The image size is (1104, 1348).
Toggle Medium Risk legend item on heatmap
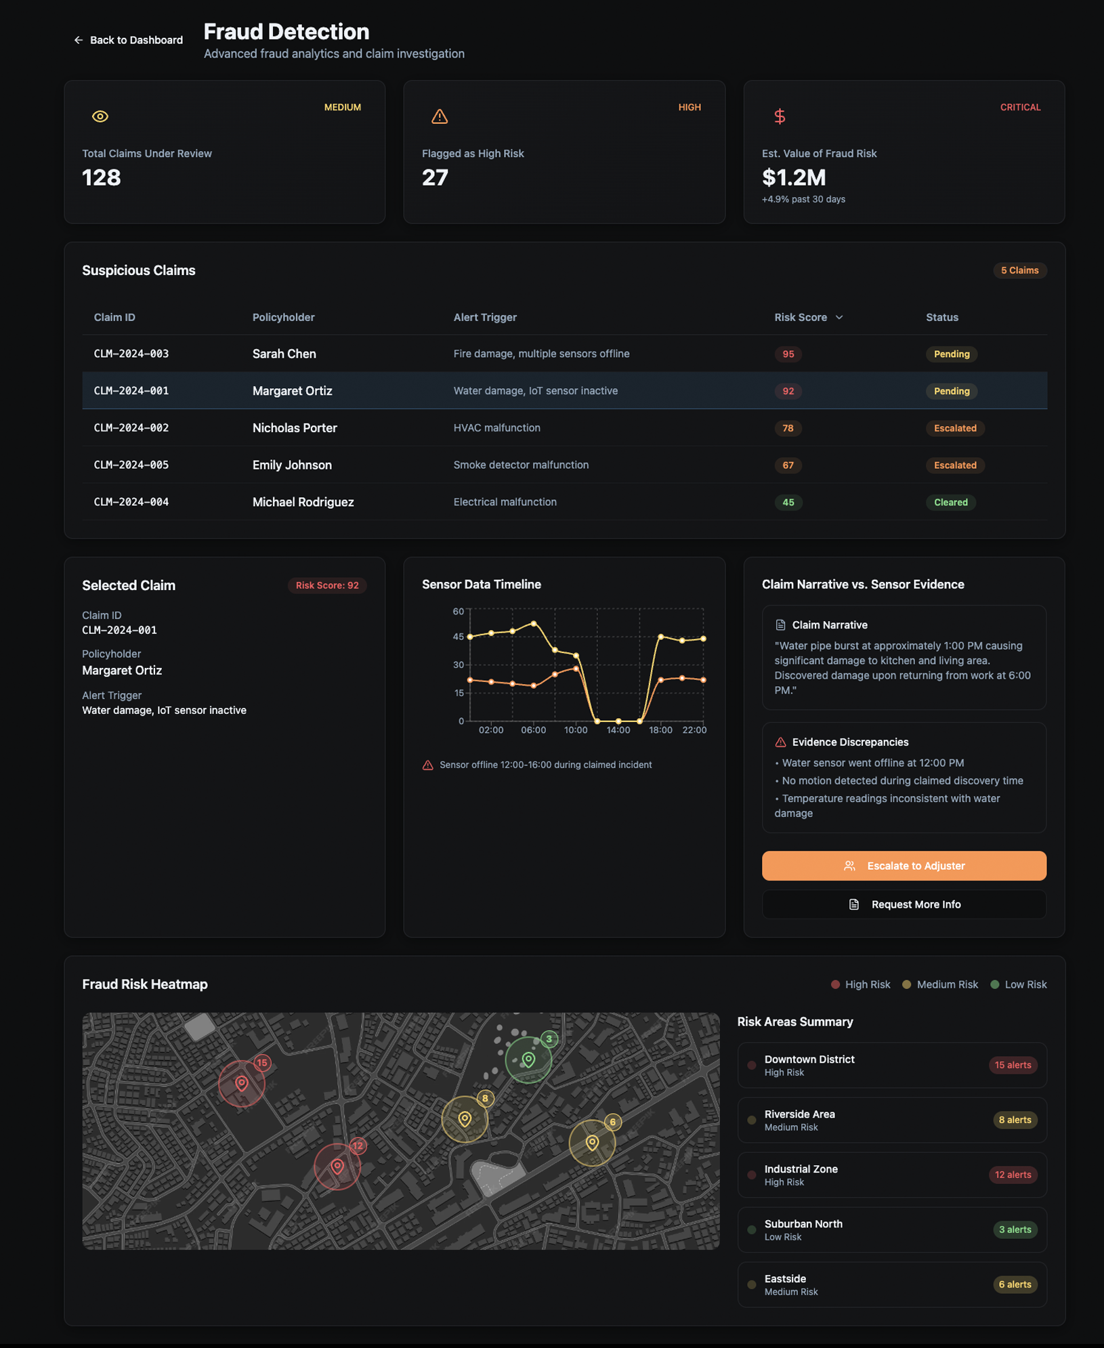[940, 984]
